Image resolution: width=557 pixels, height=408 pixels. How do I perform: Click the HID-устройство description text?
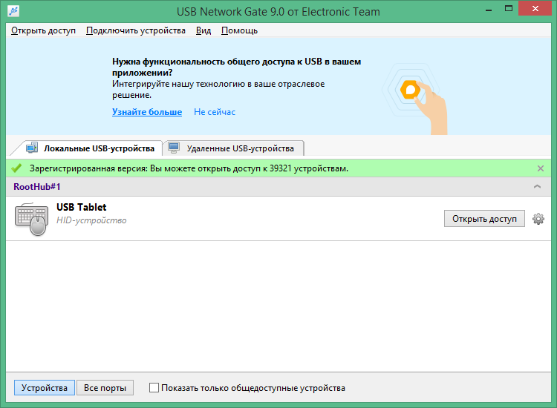coord(91,220)
